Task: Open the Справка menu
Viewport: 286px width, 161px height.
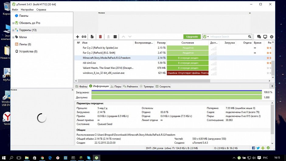Action: 41,9
